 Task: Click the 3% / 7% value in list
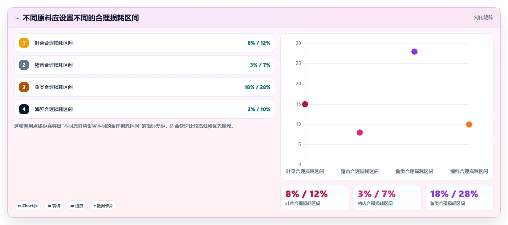260,65
